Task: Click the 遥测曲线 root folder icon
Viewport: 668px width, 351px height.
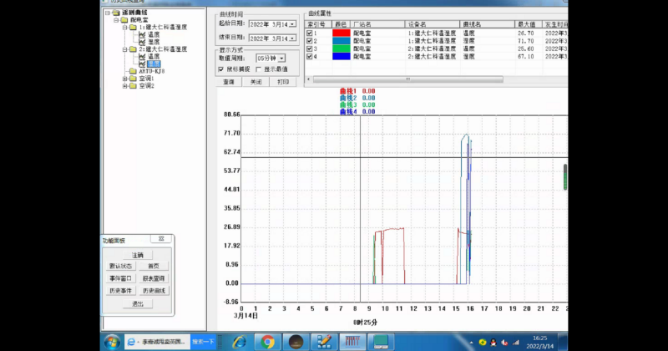Action: [x=115, y=13]
